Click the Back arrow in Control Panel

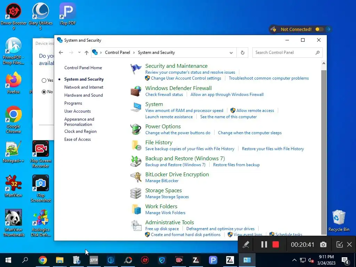61,52
